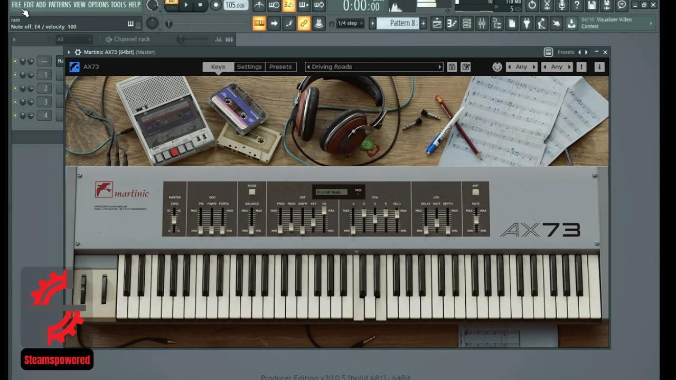Open the Piano roll view icon

click(452, 23)
